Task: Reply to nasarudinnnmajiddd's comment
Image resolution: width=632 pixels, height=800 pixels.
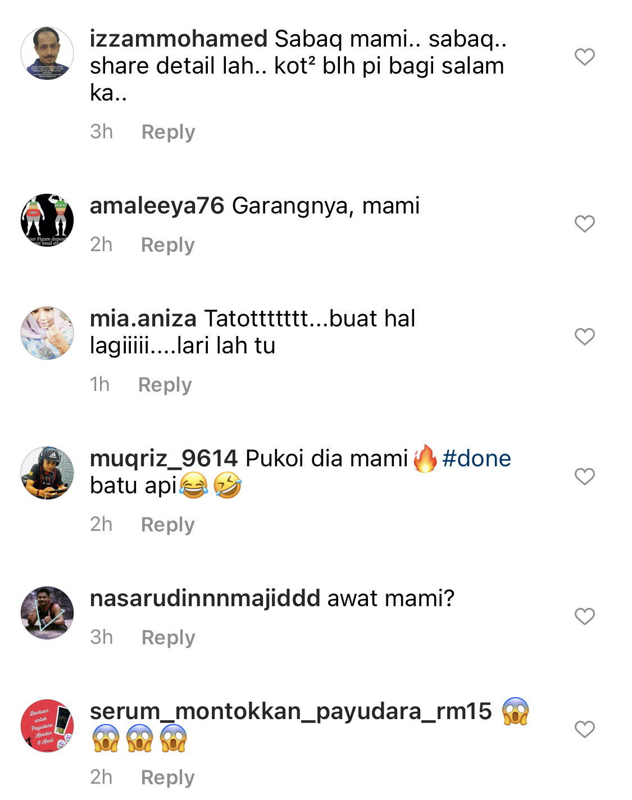Action: coord(168,638)
